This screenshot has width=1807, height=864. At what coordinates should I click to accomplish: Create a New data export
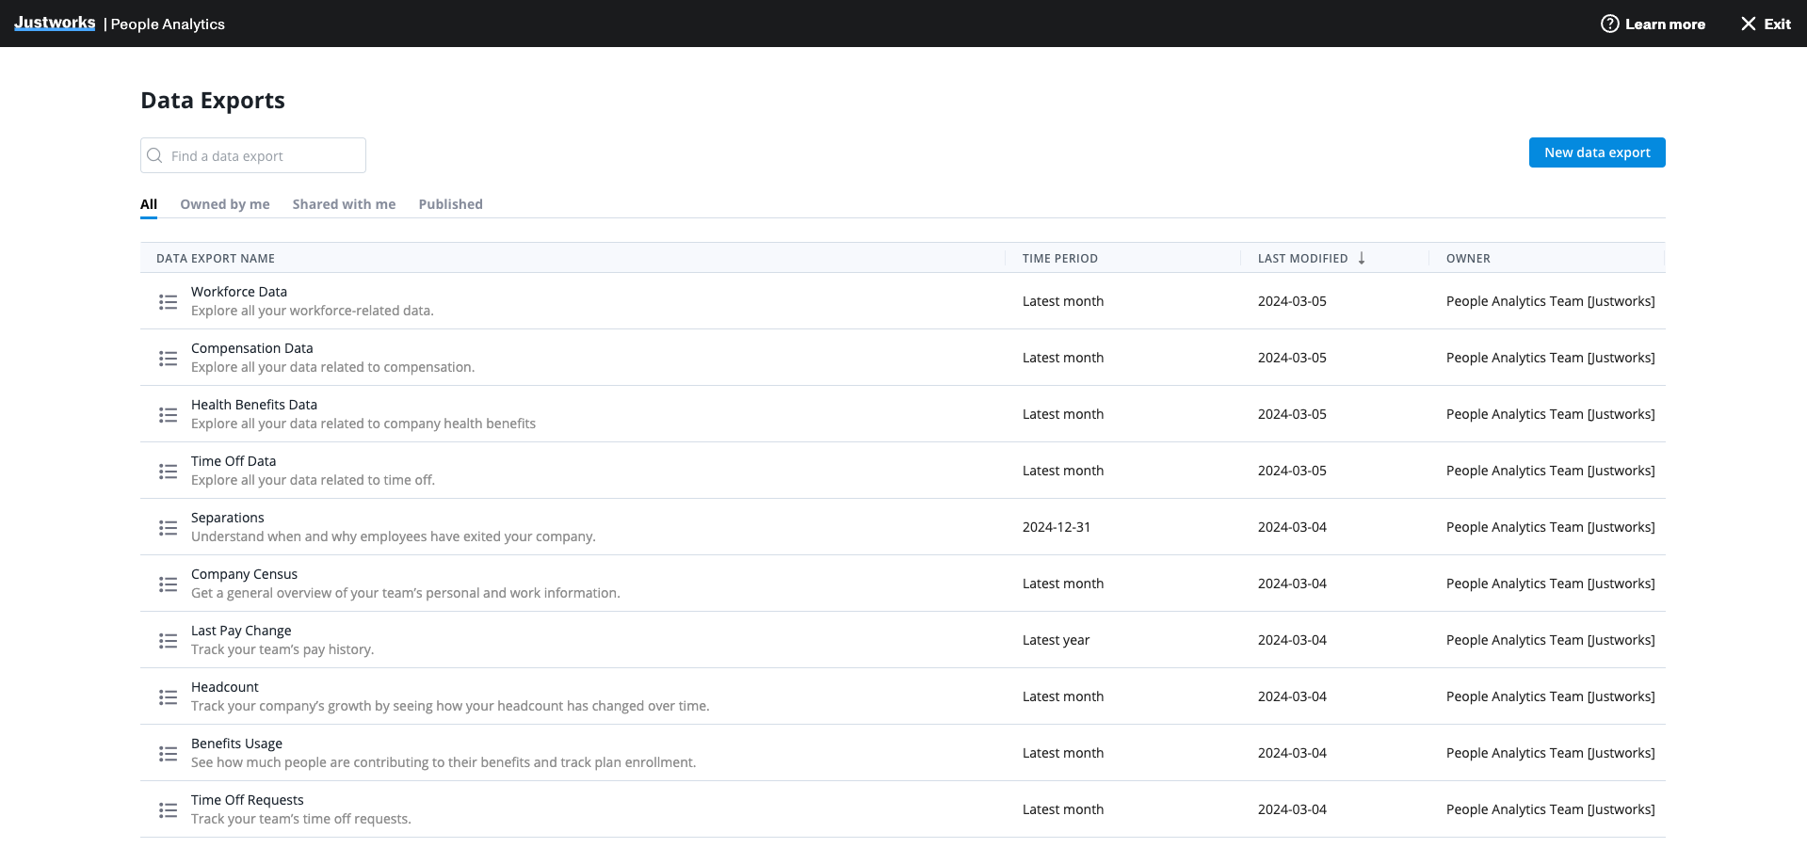(1596, 152)
